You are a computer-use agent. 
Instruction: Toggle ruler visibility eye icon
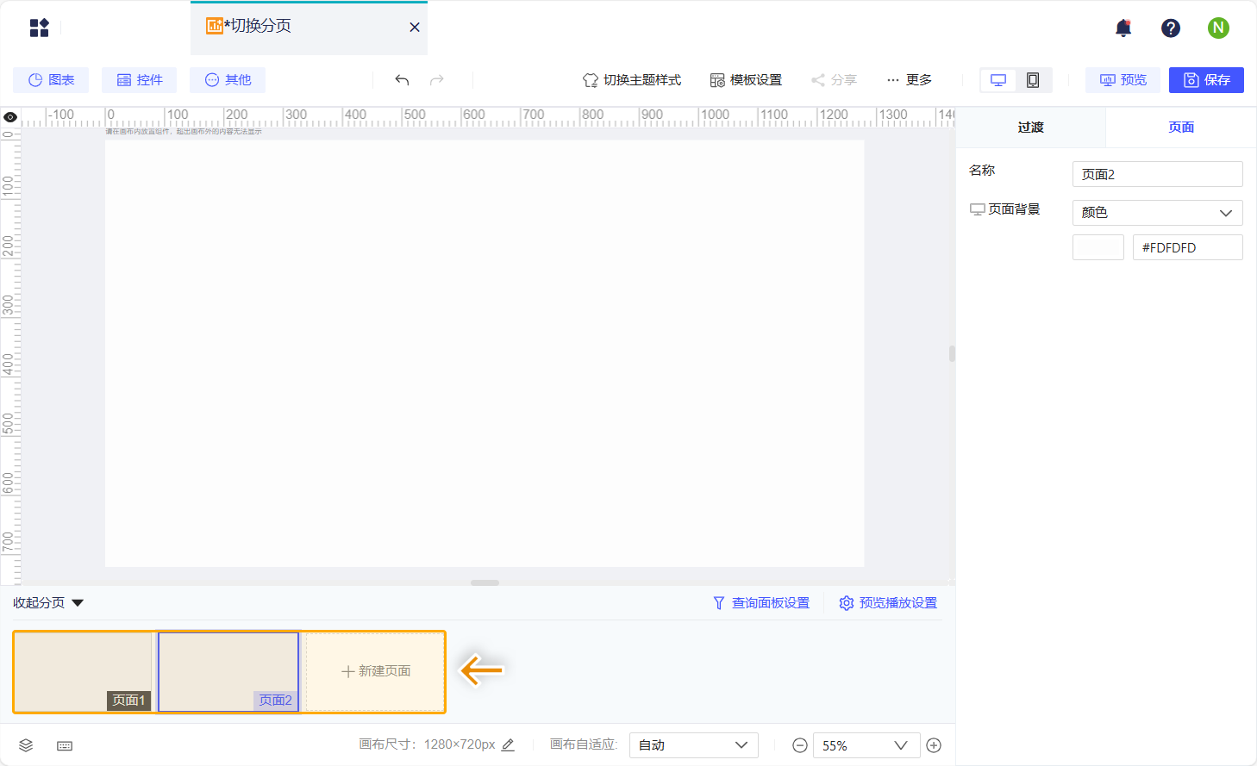(x=10, y=117)
